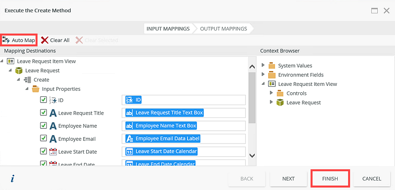The width and height of the screenshot is (395, 190).
Task: Click the Leave Request SmartObject cube icon in Context Browser
Action: tap(280, 103)
